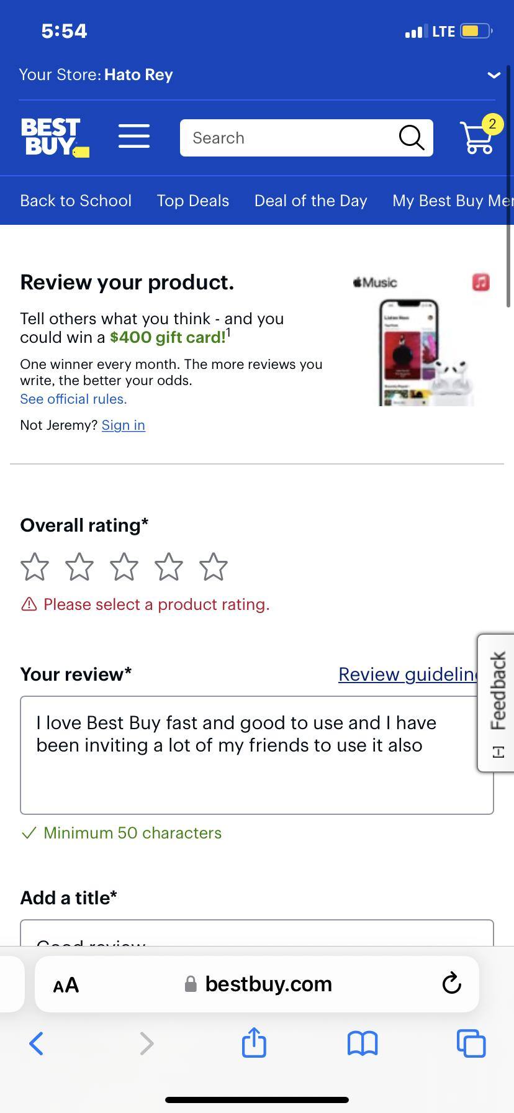Select the first rating star
Viewport: 514px width, 1113px height.
pos(34,566)
